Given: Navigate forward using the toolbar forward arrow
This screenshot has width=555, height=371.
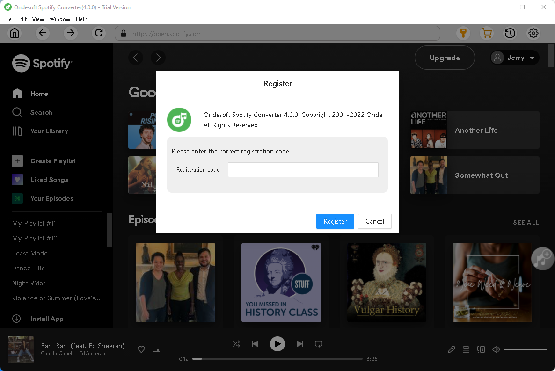Looking at the screenshot, I should (71, 33).
